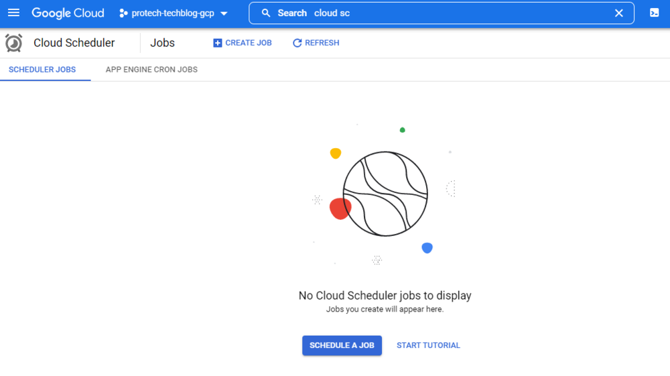Click the Cloud Scheduler product title
670x376 pixels.
74,43
